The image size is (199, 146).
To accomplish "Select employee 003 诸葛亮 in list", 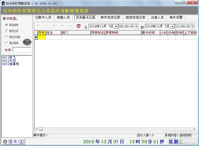I will pos(11,64).
